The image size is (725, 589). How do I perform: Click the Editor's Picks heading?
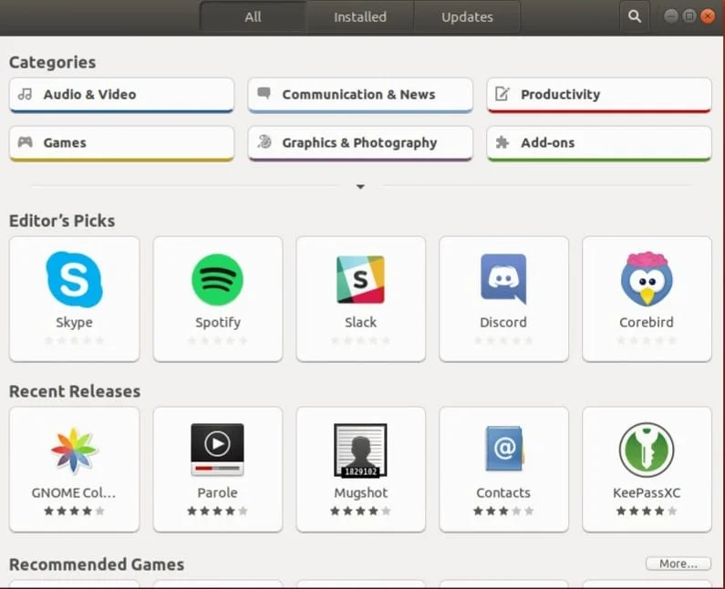[62, 221]
